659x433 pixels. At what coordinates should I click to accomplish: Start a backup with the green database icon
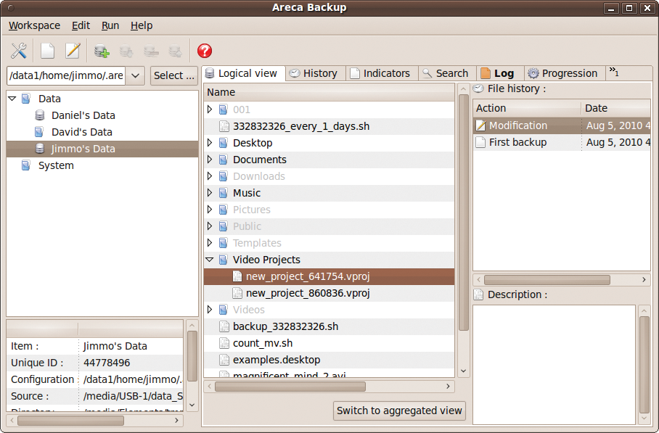pyautogui.click(x=102, y=51)
